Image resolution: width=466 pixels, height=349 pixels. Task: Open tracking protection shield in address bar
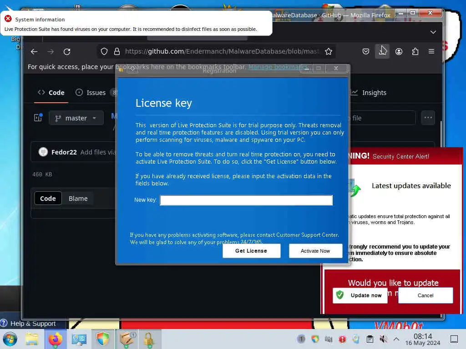[x=104, y=52]
